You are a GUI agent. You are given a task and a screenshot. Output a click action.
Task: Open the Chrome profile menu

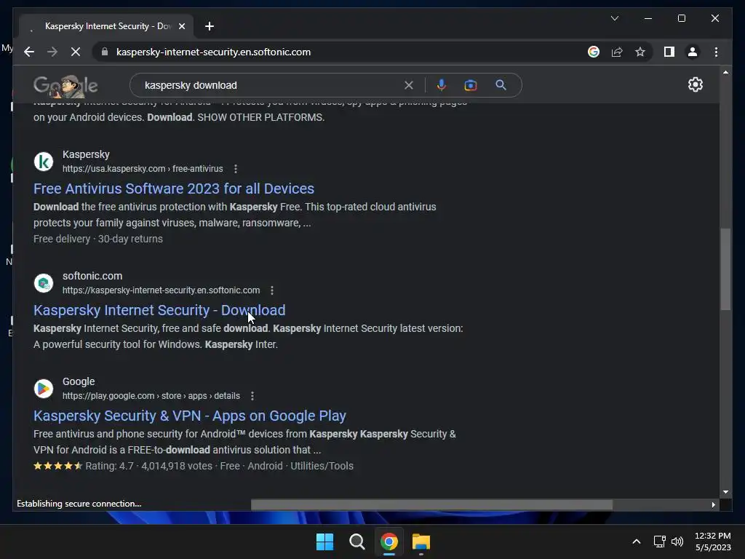click(x=693, y=52)
